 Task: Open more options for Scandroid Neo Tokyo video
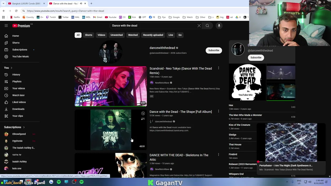(x=219, y=68)
